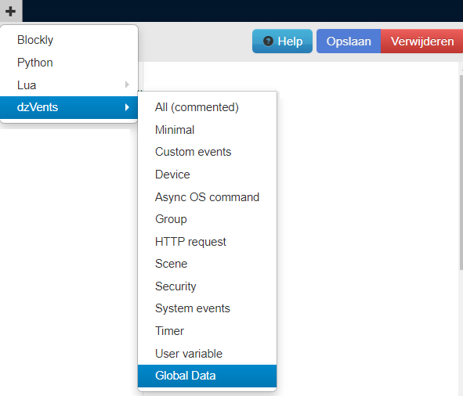Expand the Lua submenu arrow
This screenshot has width=463, height=396.
tap(127, 85)
